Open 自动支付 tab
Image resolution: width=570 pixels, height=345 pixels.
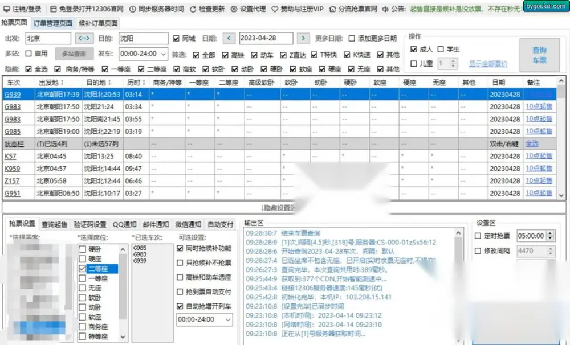click(x=220, y=224)
